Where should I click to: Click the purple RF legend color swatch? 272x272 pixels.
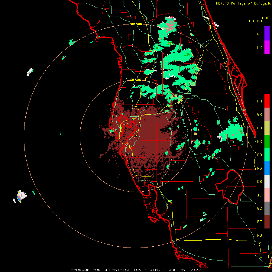[x=267, y=34]
